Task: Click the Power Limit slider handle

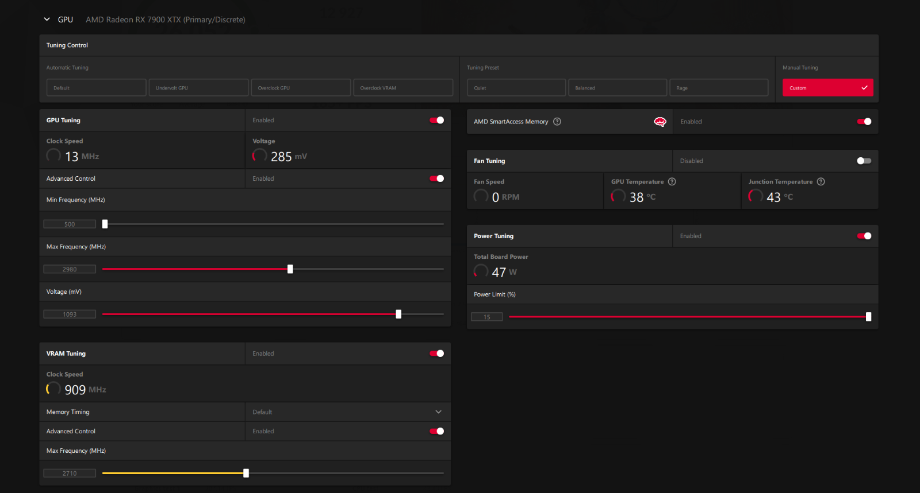Action: click(868, 317)
